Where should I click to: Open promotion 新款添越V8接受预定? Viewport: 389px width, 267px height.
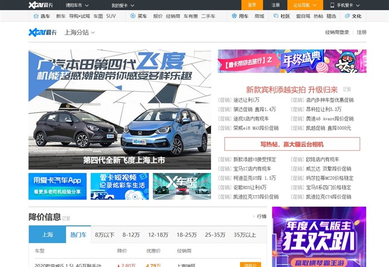click(255, 160)
